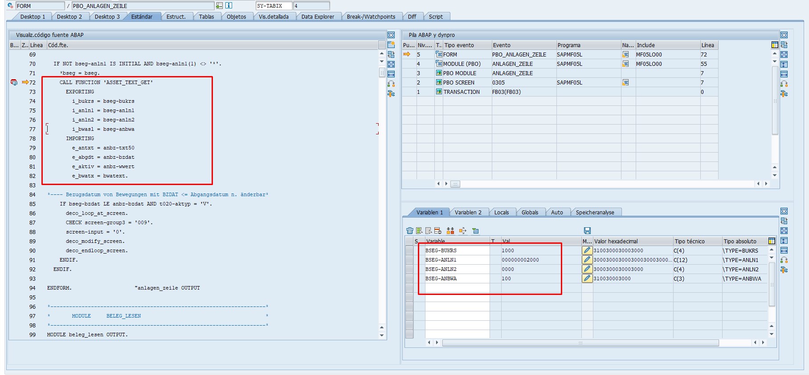This screenshot has width=809, height=375.
Task: Full-screen icon of variables panel
Action: [x=784, y=231]
